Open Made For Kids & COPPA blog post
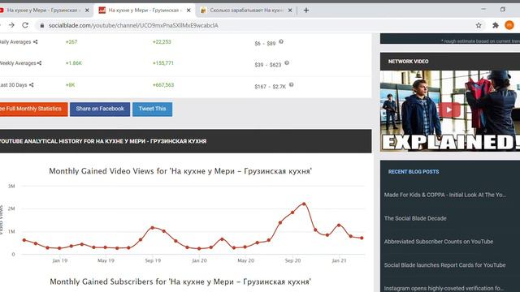The width and height of the screenshot is (520, 292). coord(445,195)
